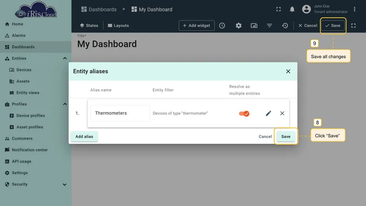366x206 pixels.
Task: Open the entity aliases toolbar icon
Action: [x=254, y=26]
